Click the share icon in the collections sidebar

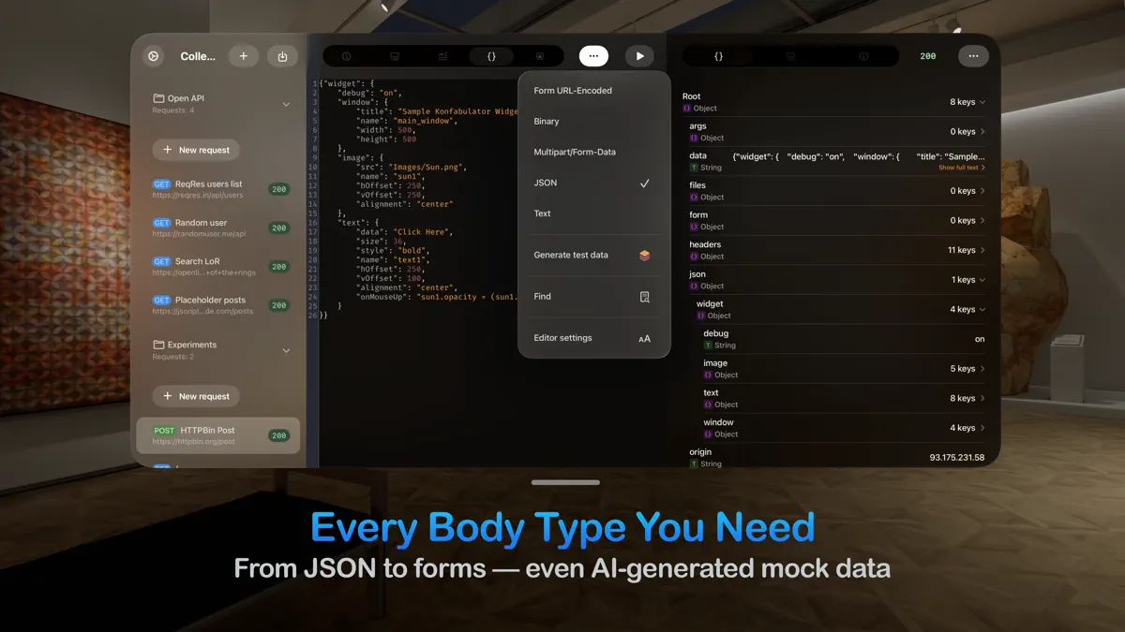282,55
